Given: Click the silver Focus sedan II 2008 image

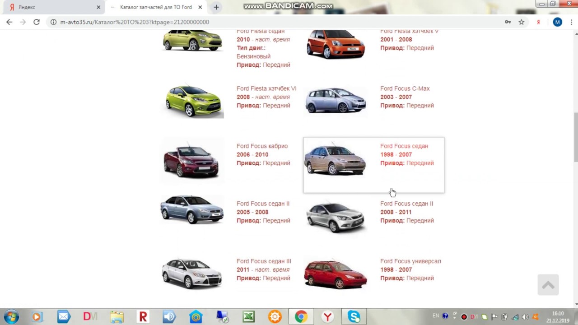Looking at the screenshot, I should [x=336, y=218].
